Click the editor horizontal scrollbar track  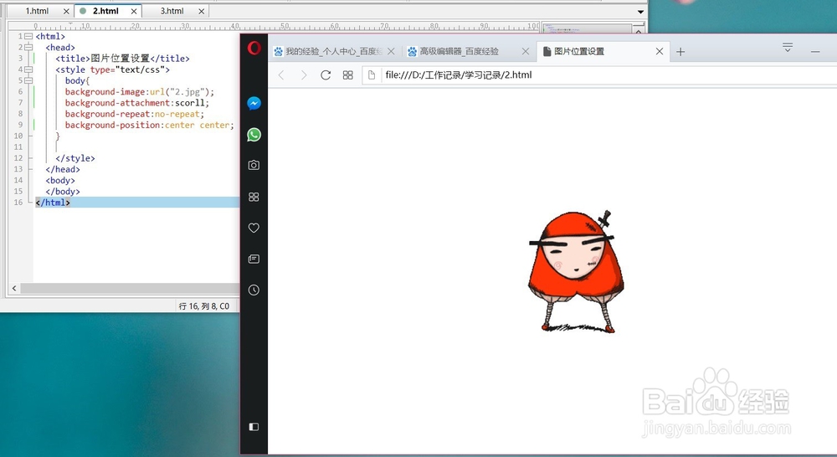(129, 288)
